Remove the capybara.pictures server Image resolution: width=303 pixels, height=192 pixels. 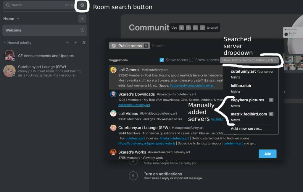click(x=271, y=100)
